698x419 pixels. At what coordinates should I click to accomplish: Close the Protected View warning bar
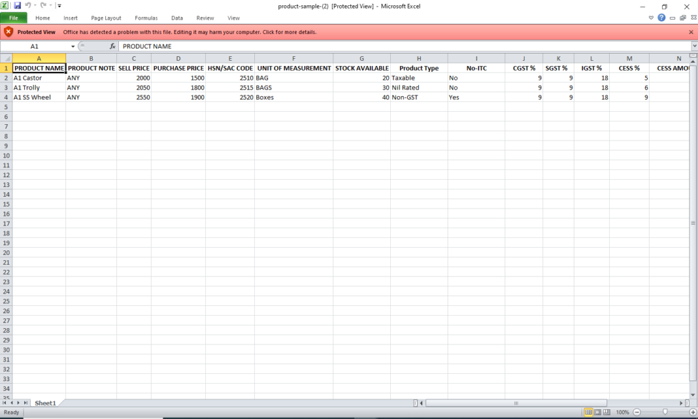[691, 31]
